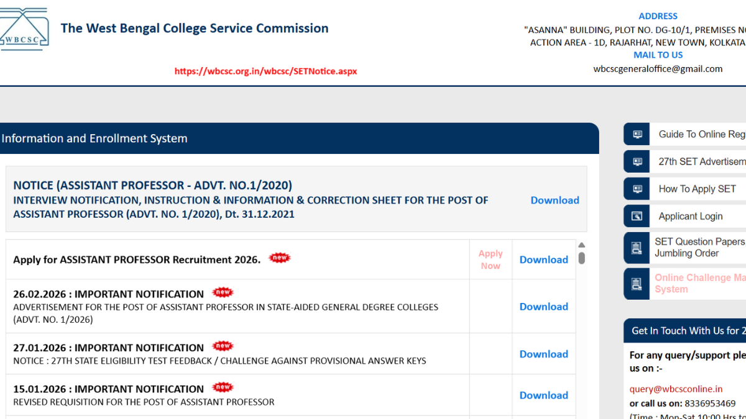Download the 15.01.2026 revised requisition notice
Viewport: 746px width, 419px height.
tap(543, 395)
